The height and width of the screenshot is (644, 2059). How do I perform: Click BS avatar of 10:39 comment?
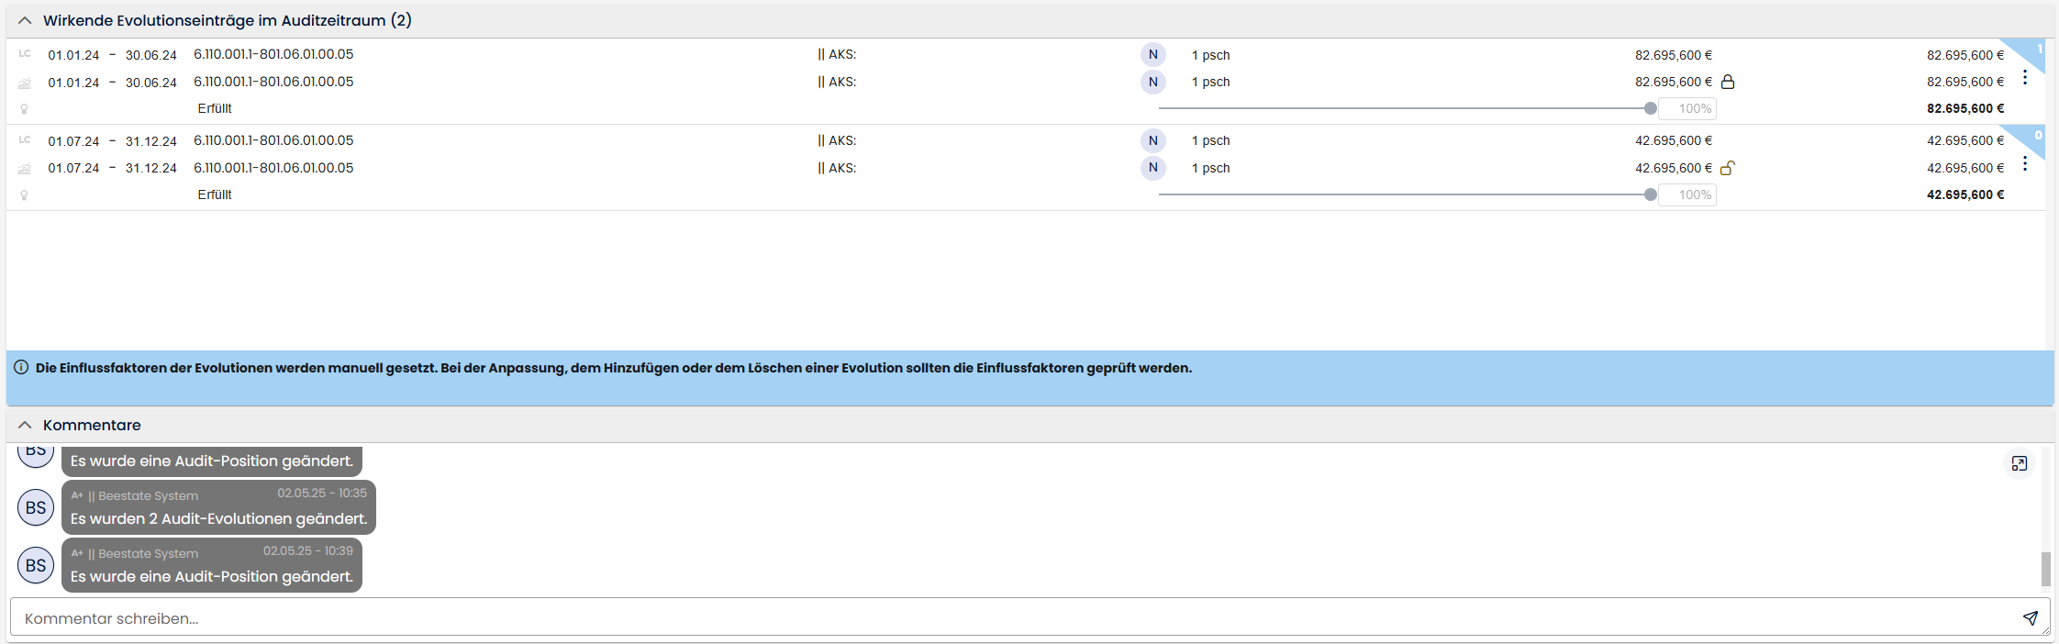tap(36, 565)
